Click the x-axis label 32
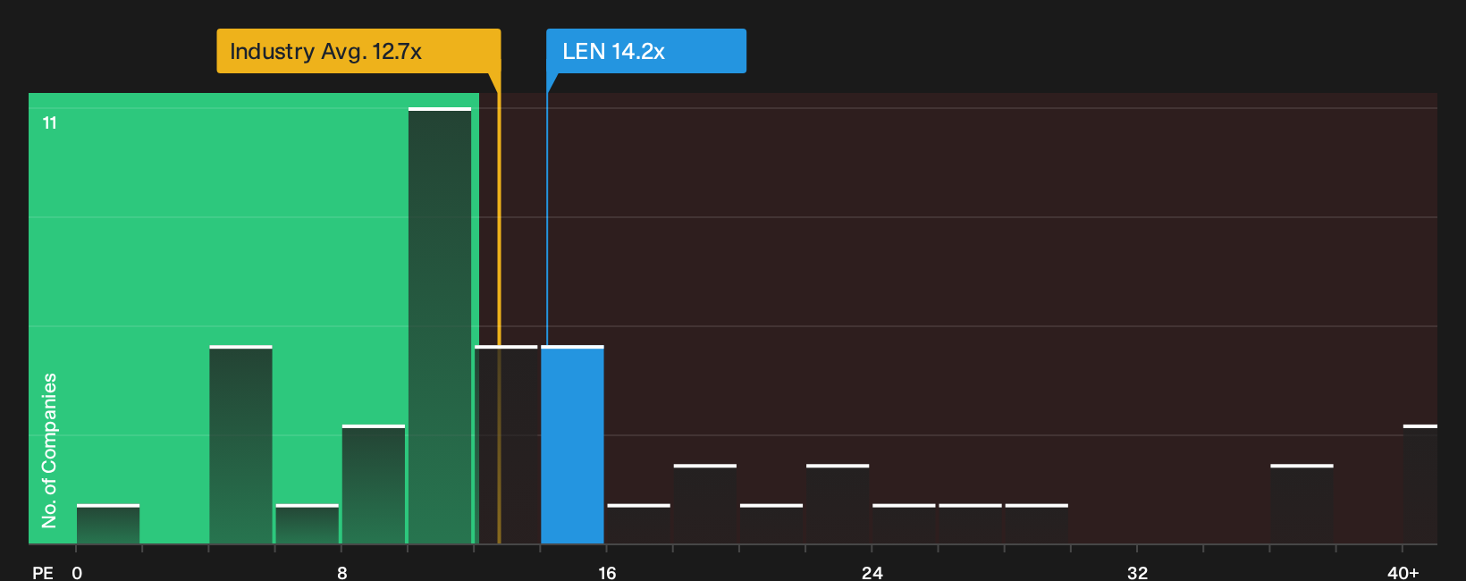Viewport: 1466px width, 581px height. coord(1137,573)
